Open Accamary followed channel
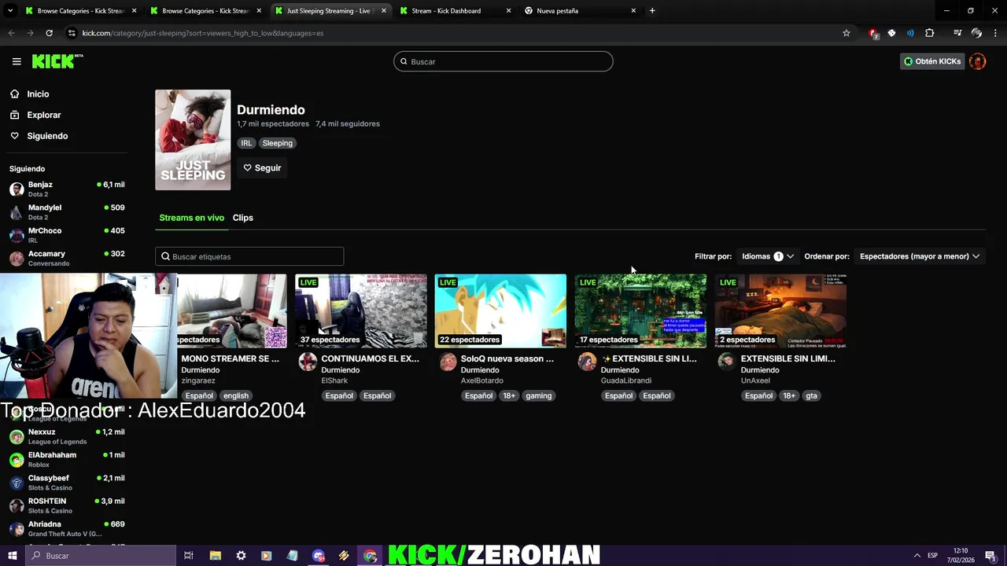This screenshot has width=1007, height=566. tap(67, 258)
